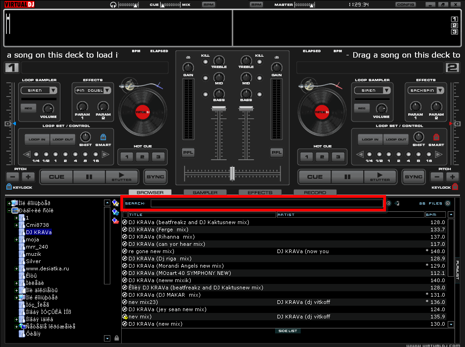This screenshot has height=347, width=465.
Task: Select left deck 16 beat loop
Action: [95, 154]
